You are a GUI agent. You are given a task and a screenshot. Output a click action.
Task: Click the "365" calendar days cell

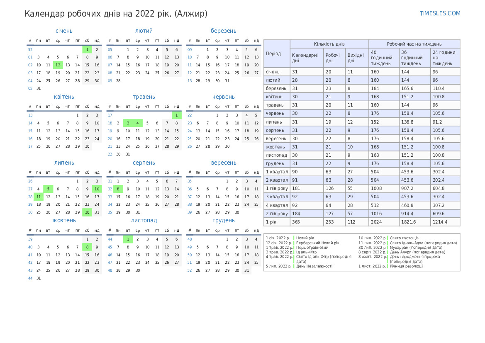coord(307,222)
